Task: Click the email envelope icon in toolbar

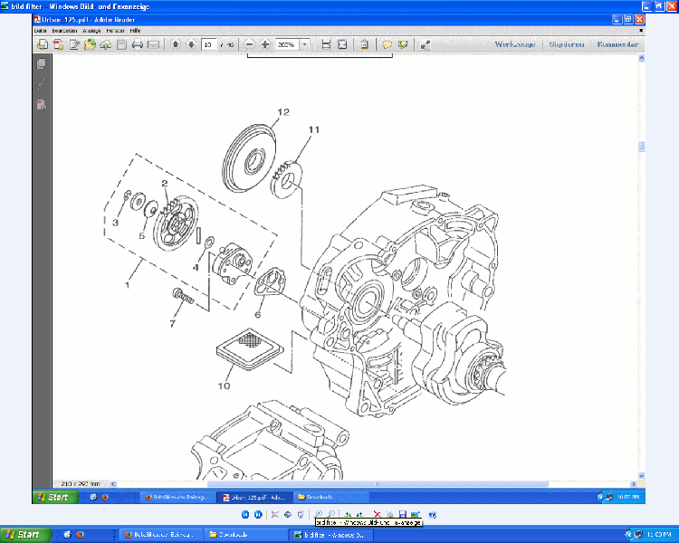Action: point(153,44)
